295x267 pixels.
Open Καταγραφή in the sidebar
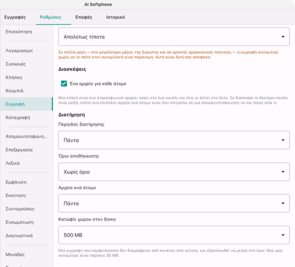26,118
